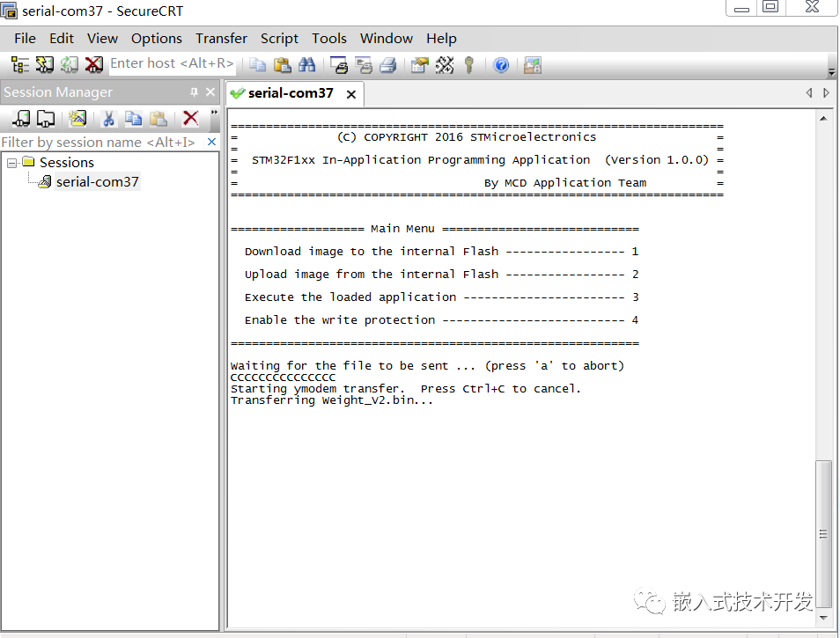Click the last toolbar icon with padlock
Screen dimensions: 840x638
(533, 65)
